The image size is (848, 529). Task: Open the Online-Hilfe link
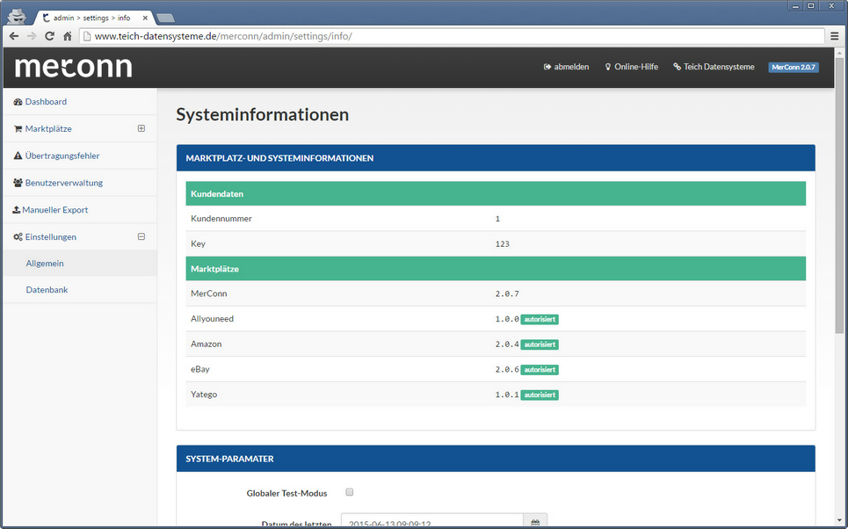pos(632,67)
